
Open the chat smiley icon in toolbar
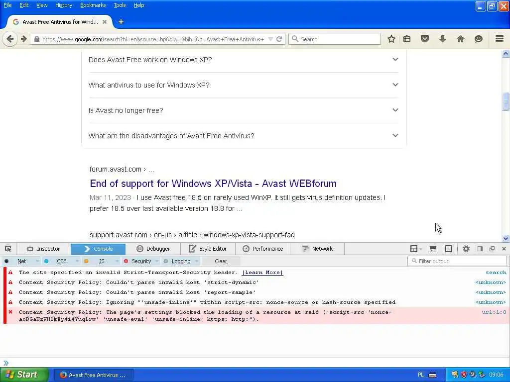[x=479, y=39]
